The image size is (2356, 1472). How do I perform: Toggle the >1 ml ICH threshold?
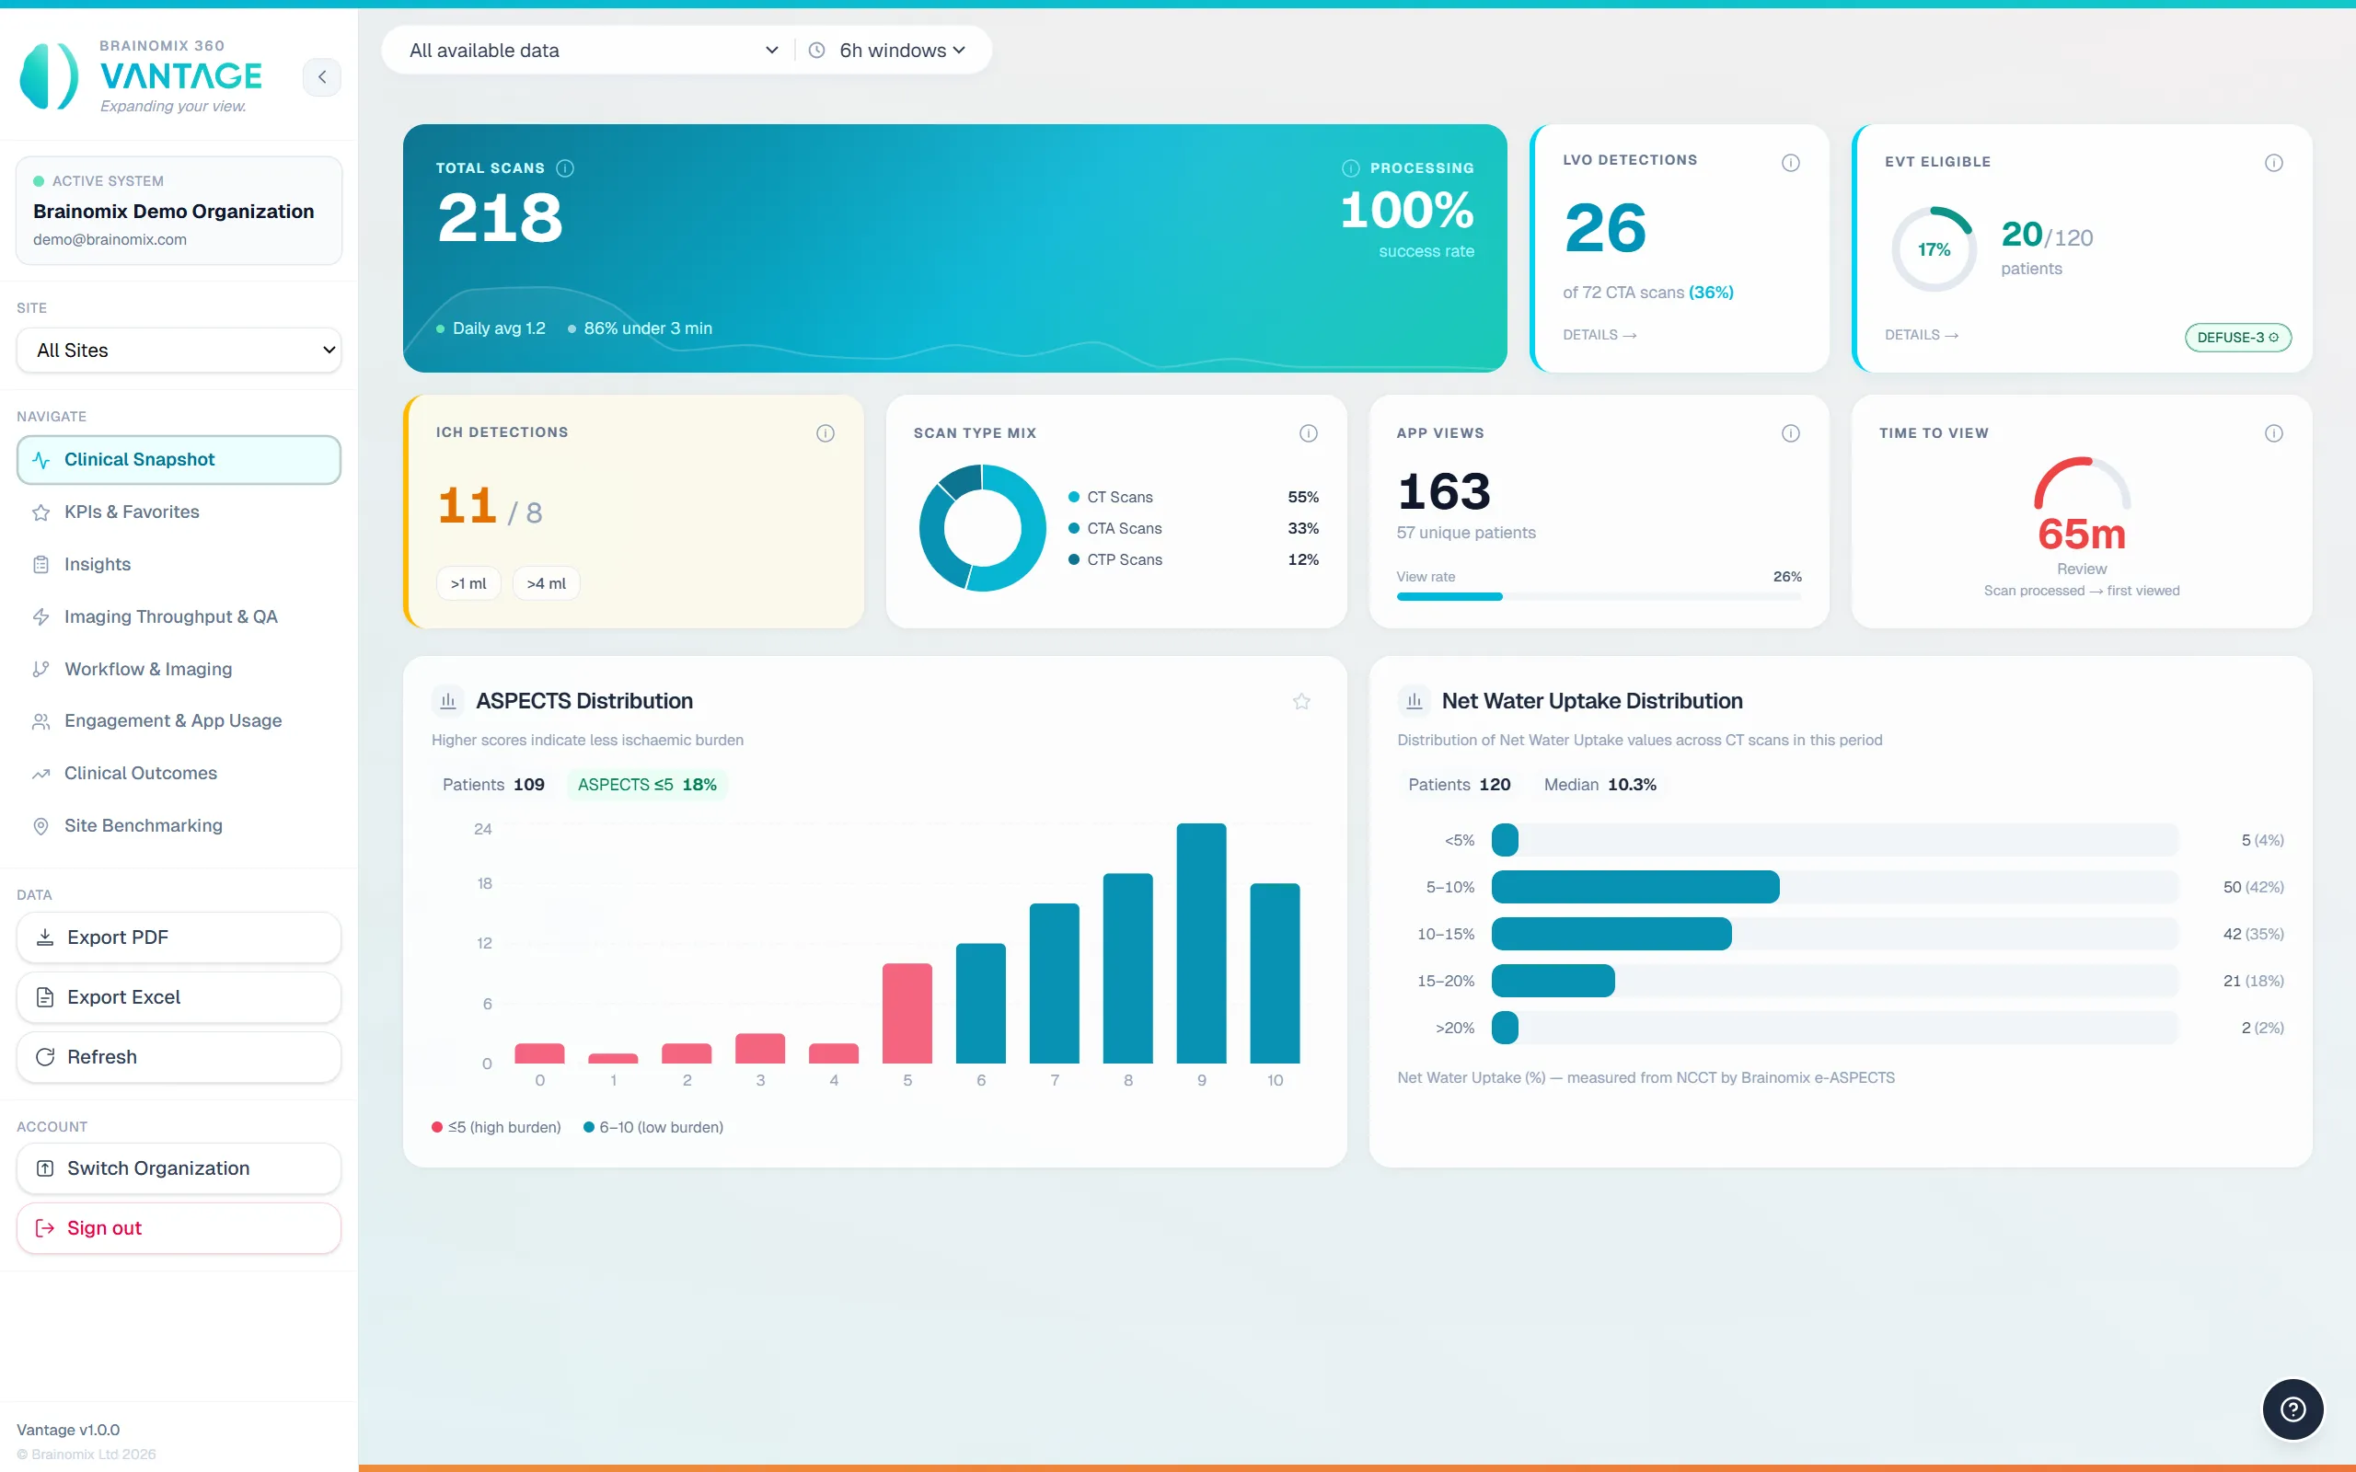pos(468,583)
